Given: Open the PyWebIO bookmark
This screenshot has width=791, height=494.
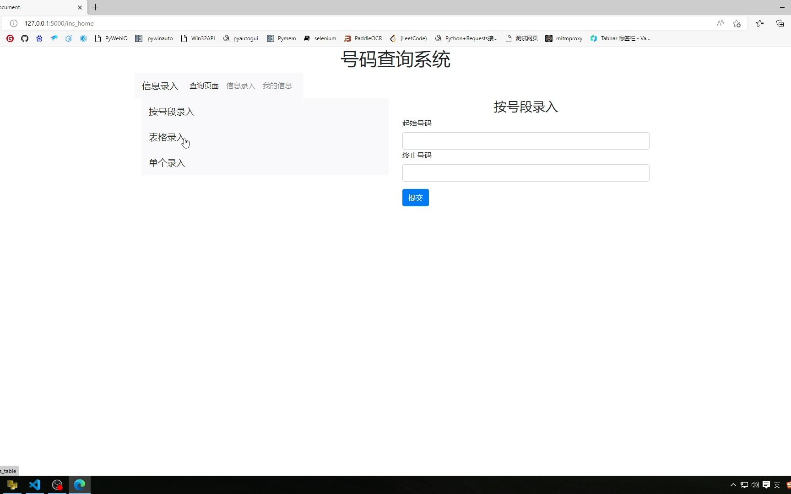Looking at the screenshot, I should point(111,38).
